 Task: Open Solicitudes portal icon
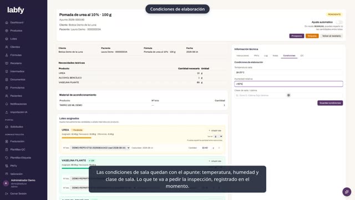[7, 127]
